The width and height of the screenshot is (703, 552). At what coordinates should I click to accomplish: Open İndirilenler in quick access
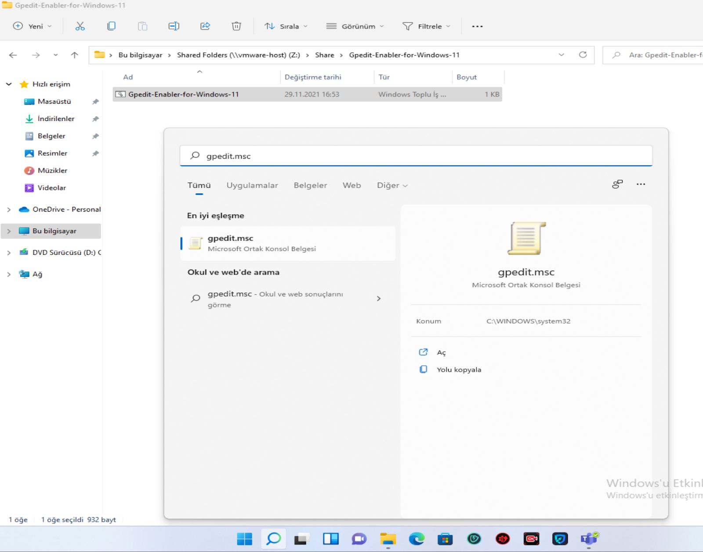point(56,119)
